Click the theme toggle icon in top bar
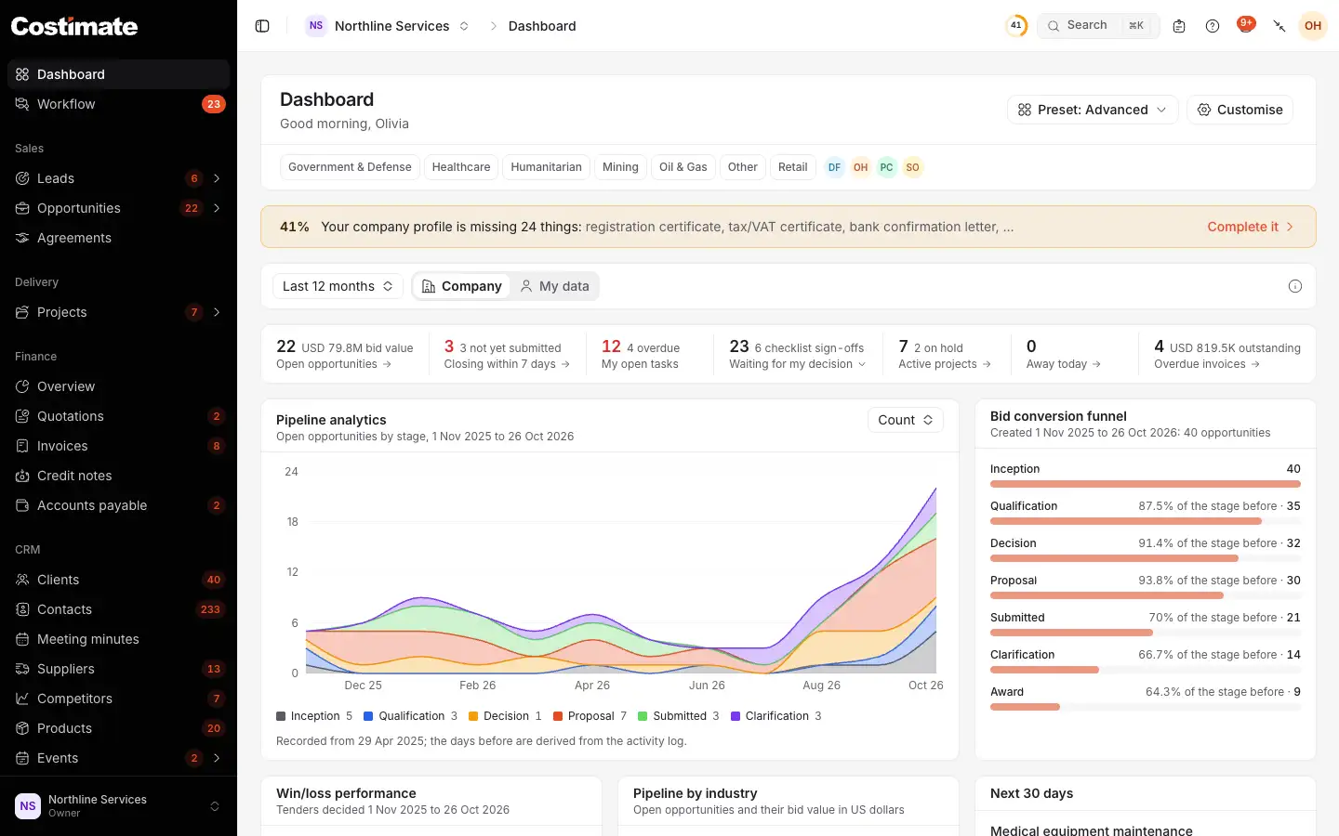Image resolution: width=1339 pixels, height=836 pixels. 1279,26
